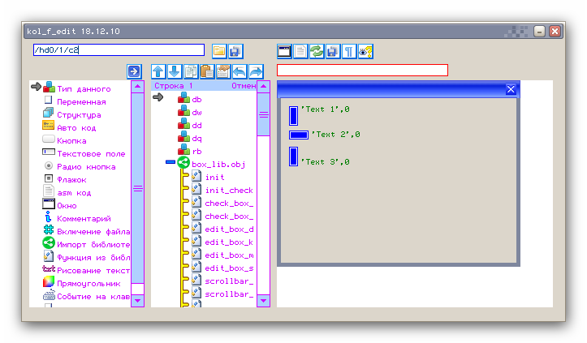Click the red-bordered empty edit field

362,70
